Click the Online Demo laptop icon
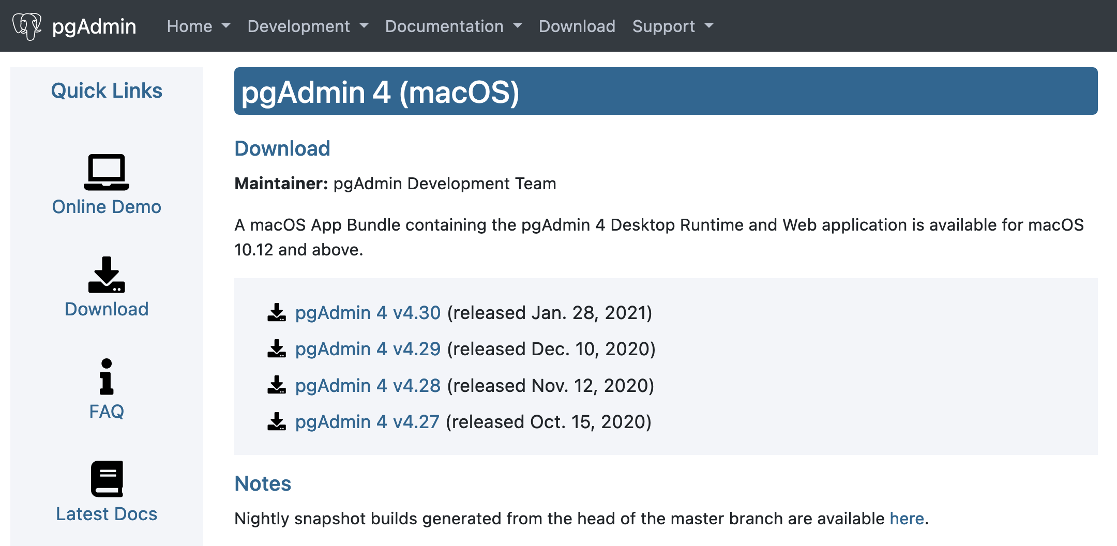This screenshot has width=1117, height=546. point(107,172)
